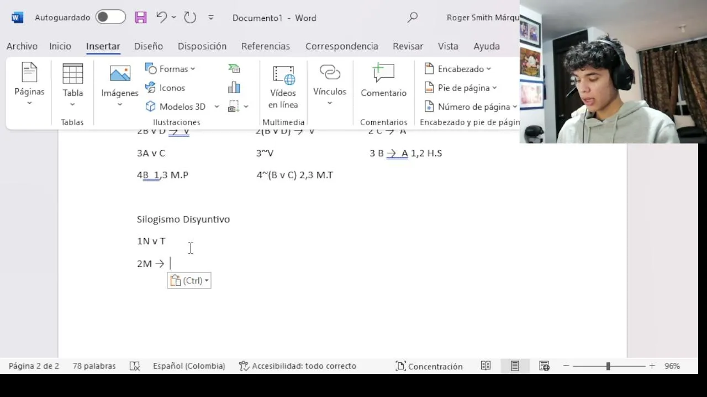
Task: Click the Word app logo icon
Action: 17,18
